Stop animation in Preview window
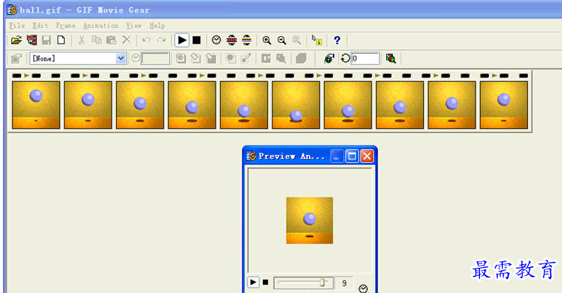Image resolution: width=562 pixels, height=293 pixels. pos(265,282)
